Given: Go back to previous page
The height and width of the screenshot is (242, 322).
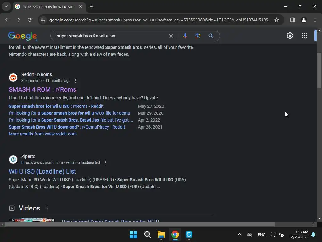Looking at the screenshot, I should [7, 20].
